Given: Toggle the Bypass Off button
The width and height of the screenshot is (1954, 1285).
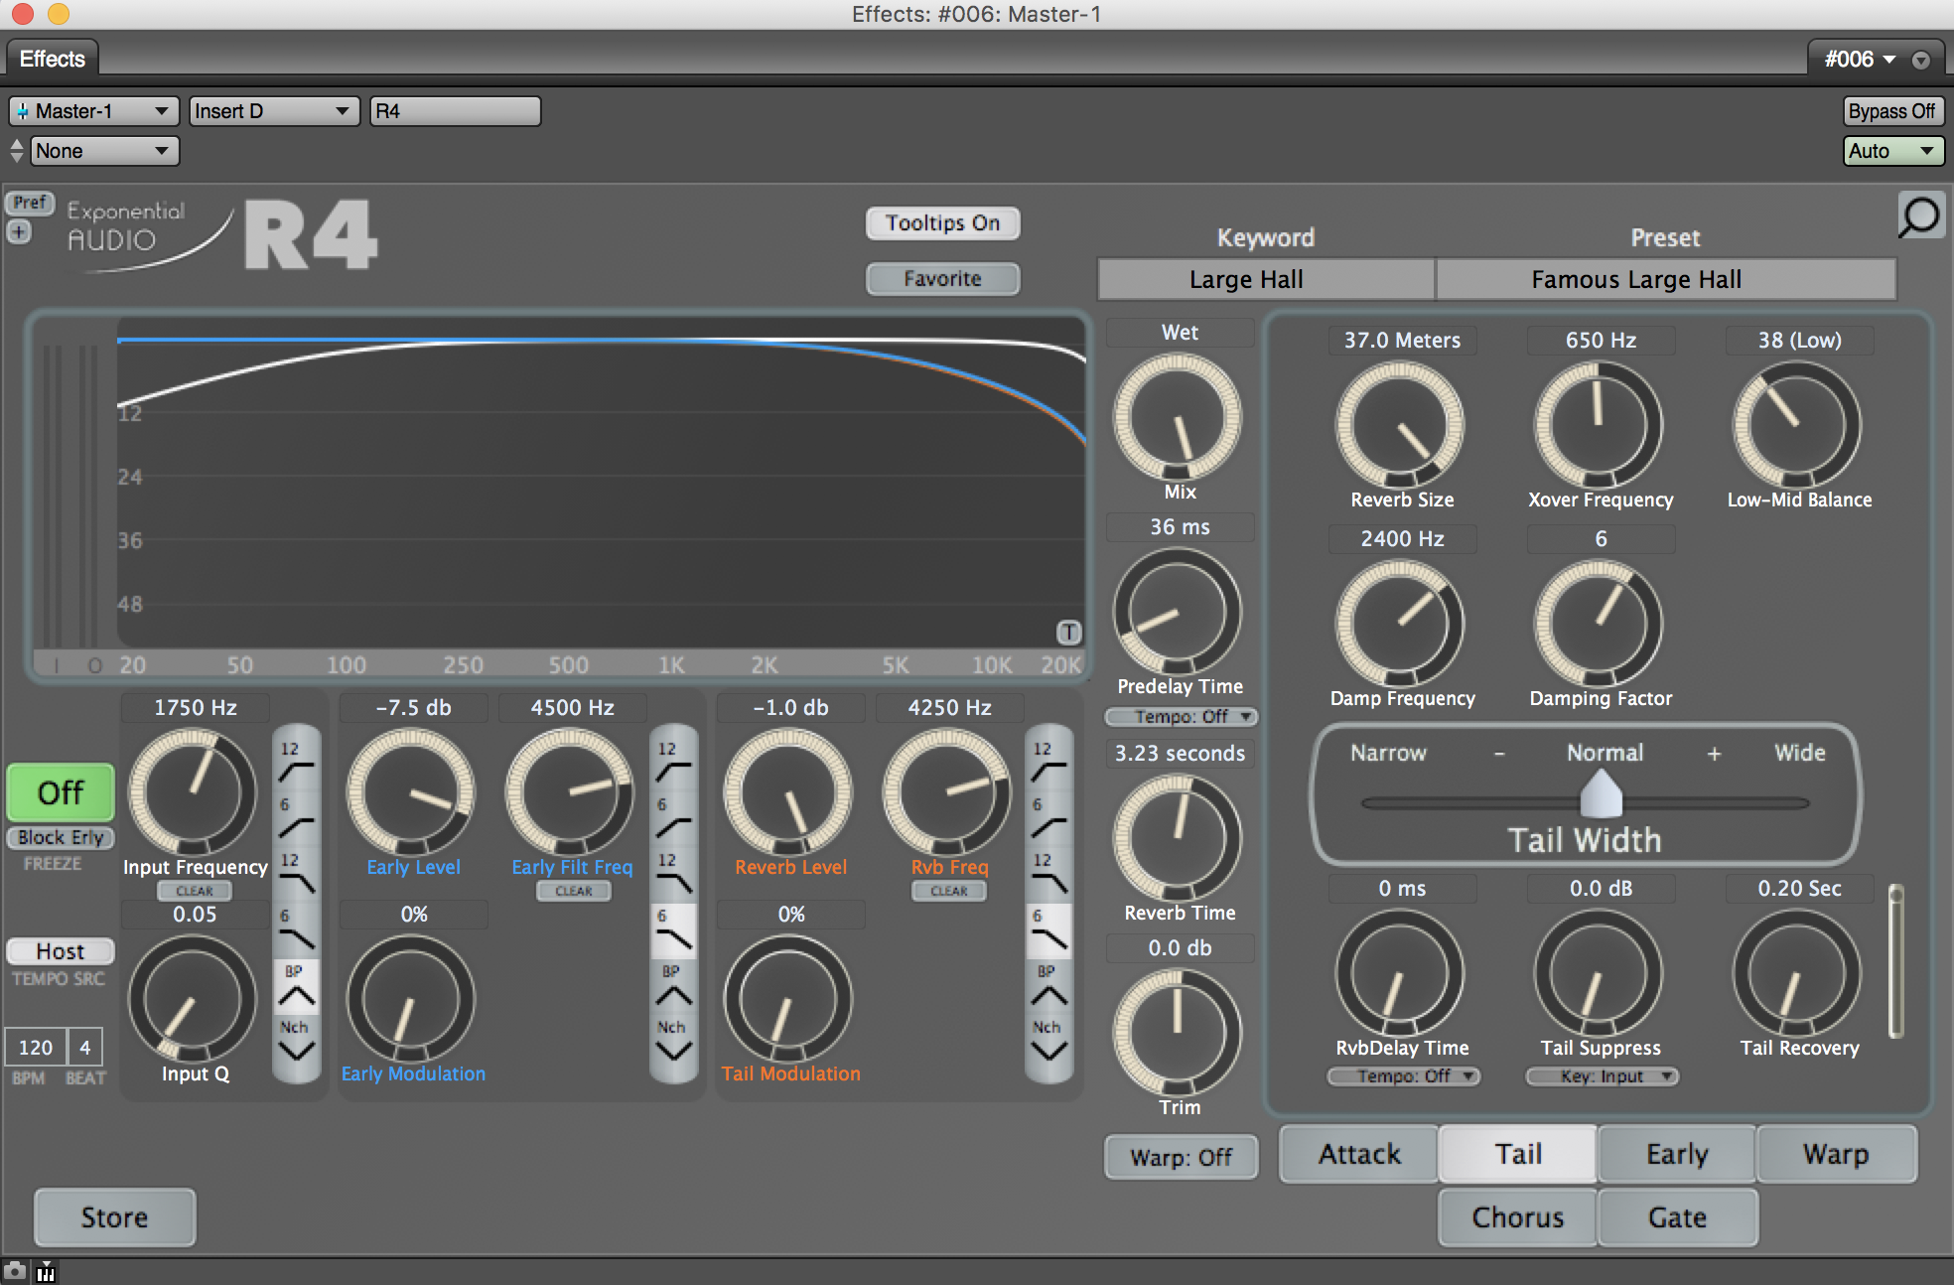Looking at the screenshot, I should click(1892, 111).
